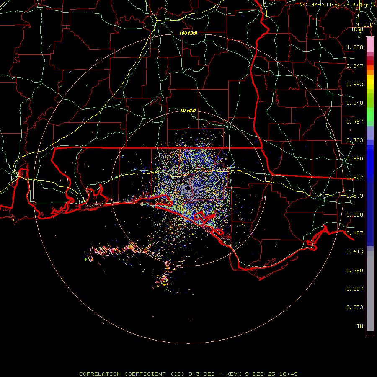This screenshot has height=377, width=377.
Task: Click the black radar site dot at center
Action: (x=188, y=188)
